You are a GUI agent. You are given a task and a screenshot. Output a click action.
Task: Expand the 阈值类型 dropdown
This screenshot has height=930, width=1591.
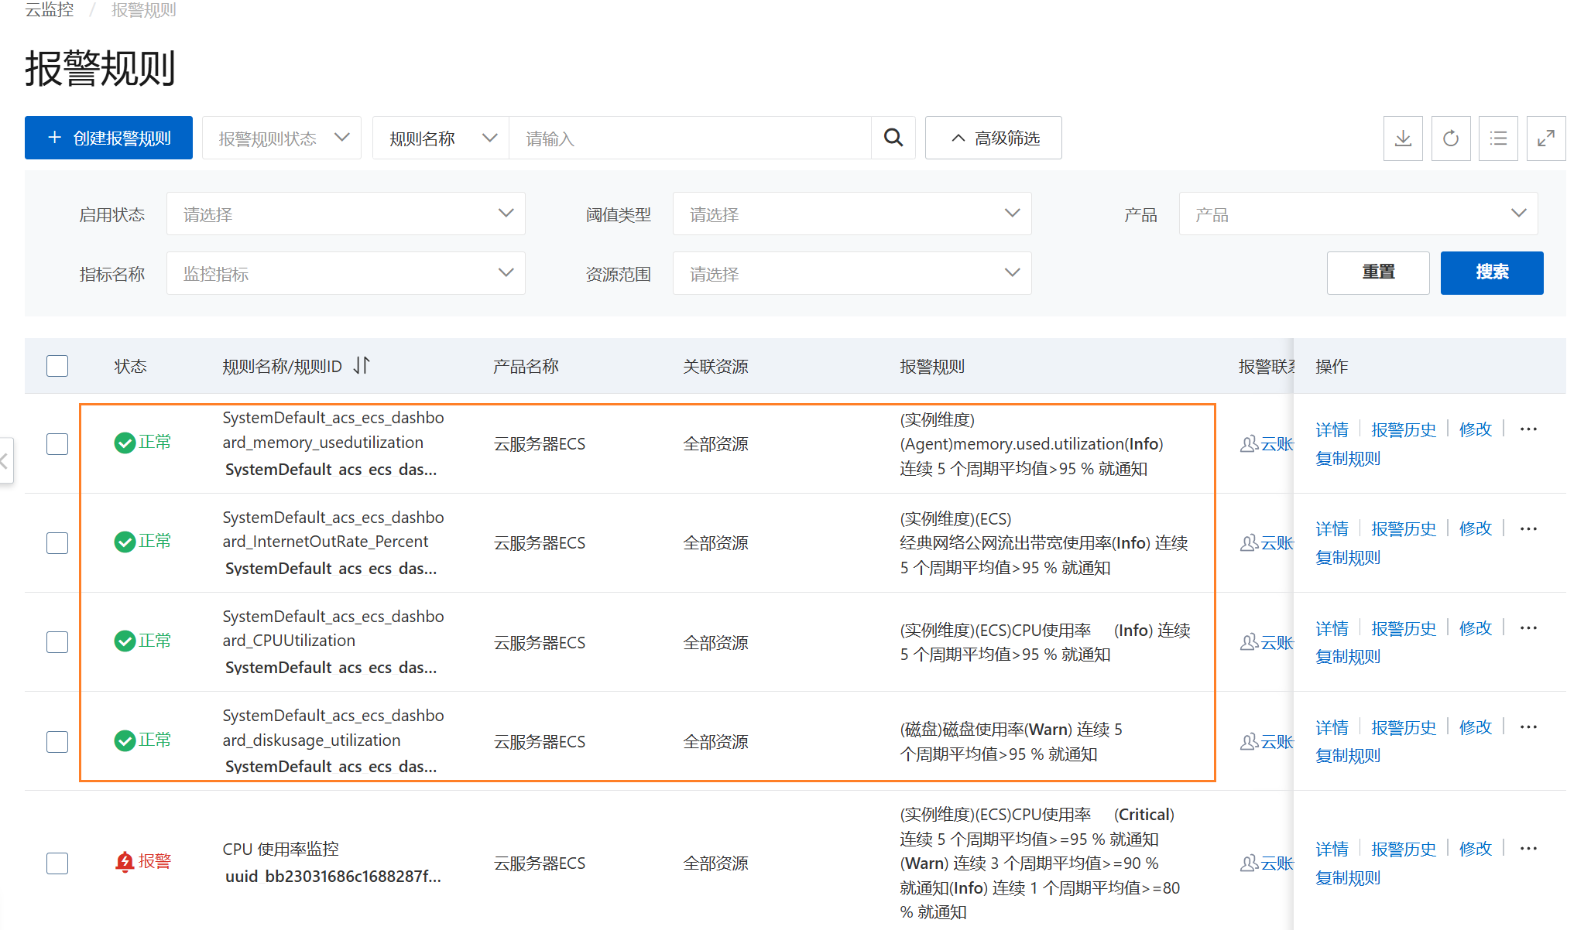852,214
